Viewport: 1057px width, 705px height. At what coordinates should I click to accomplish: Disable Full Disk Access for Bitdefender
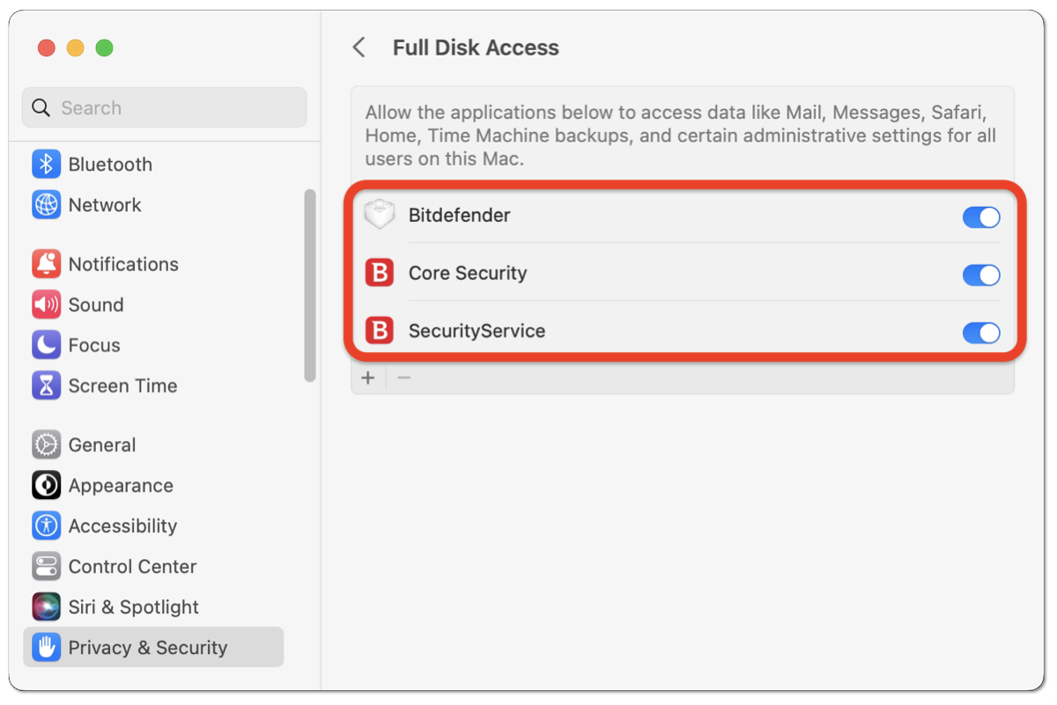tap(980, 217)
